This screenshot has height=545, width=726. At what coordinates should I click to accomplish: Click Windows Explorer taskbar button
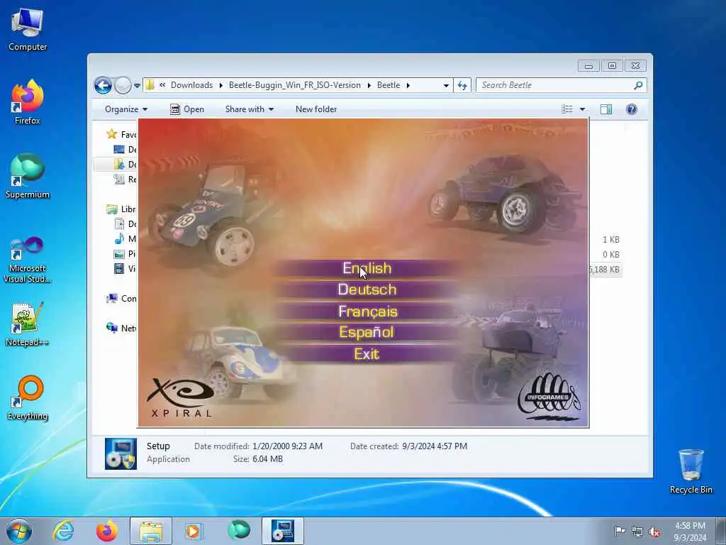tap(151, 531)
